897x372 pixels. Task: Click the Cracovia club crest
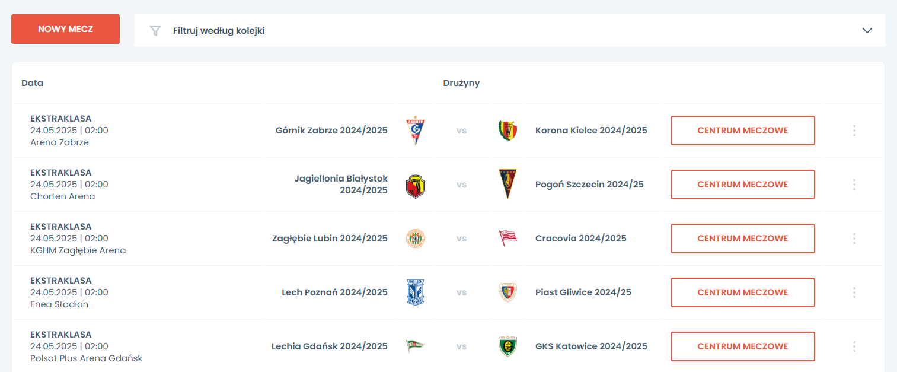[x=507, y=239]
